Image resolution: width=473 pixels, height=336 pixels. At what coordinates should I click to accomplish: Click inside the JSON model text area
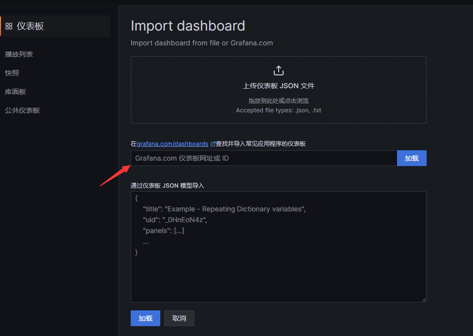[279, 247]
